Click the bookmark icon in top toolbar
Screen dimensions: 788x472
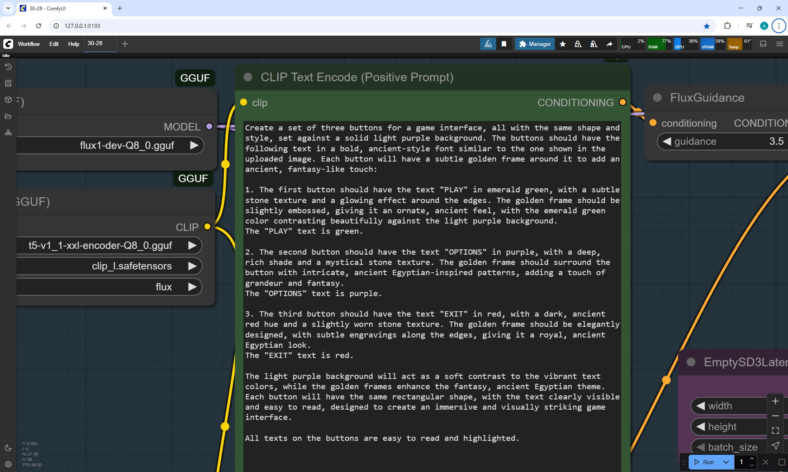pyautogui.click(x=504, y=44)
